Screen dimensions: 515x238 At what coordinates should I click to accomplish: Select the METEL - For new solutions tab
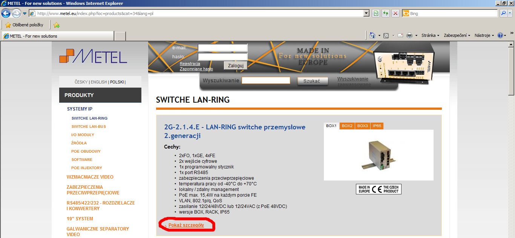[57, 36]
